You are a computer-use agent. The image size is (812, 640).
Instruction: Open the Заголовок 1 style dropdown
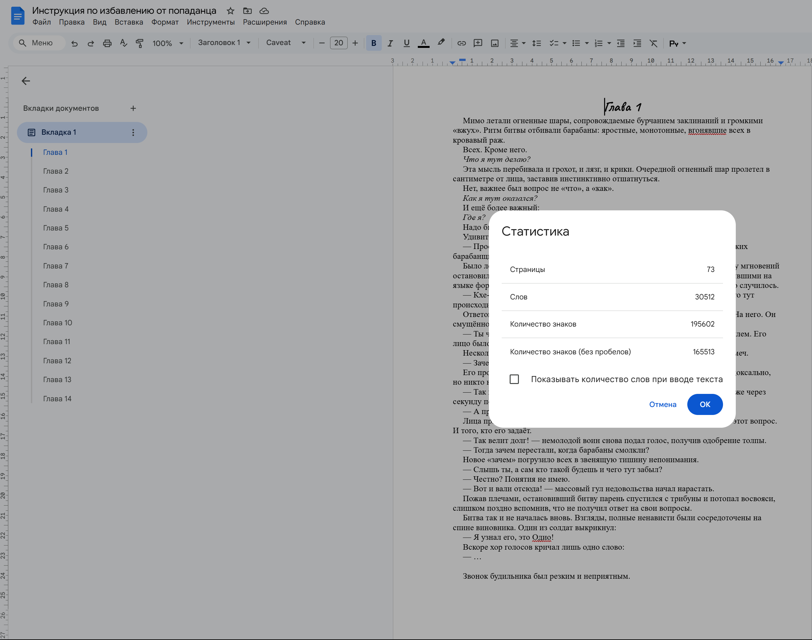point(224,43)
